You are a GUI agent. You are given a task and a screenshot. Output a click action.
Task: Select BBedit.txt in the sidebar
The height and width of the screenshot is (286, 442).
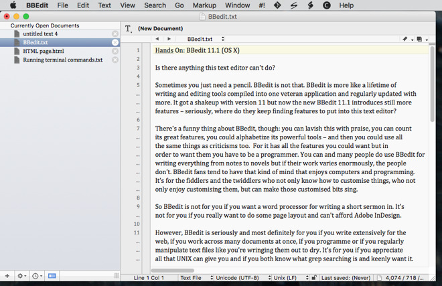point(60,43)
